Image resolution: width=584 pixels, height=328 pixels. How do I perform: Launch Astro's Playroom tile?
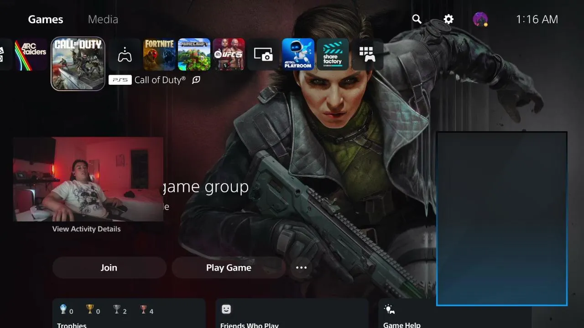click(298, 55)
